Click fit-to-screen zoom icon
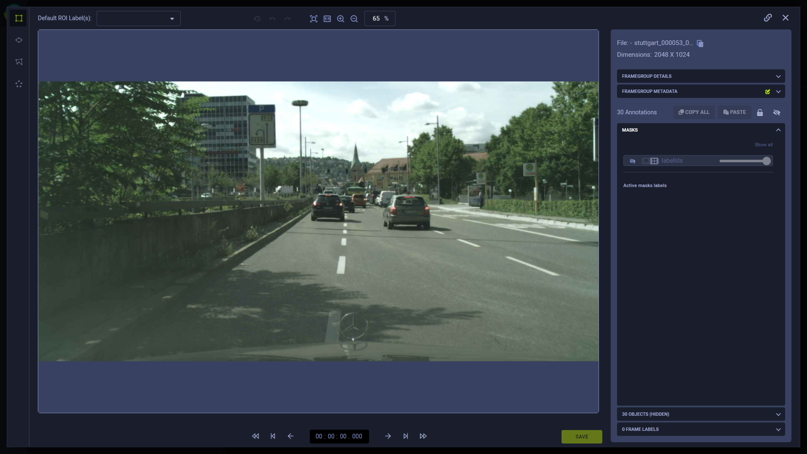This screenshot has width=807, height=454. point(314,18)
